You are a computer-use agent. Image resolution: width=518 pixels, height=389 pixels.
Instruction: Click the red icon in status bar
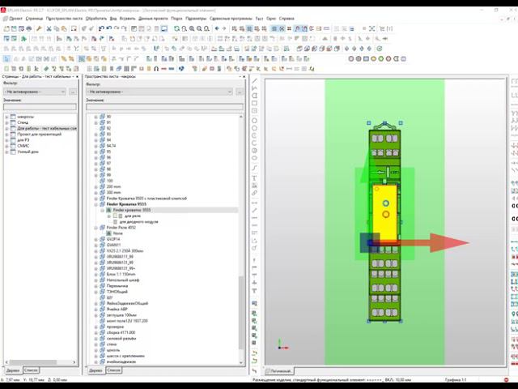coord(506,380)
